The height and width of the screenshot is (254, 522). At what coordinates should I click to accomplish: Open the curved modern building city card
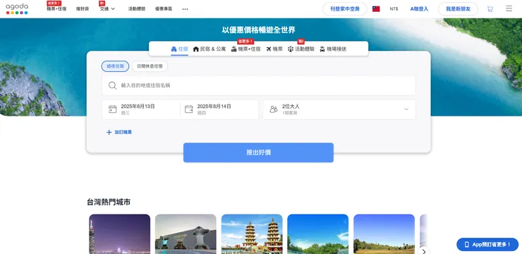186,234
